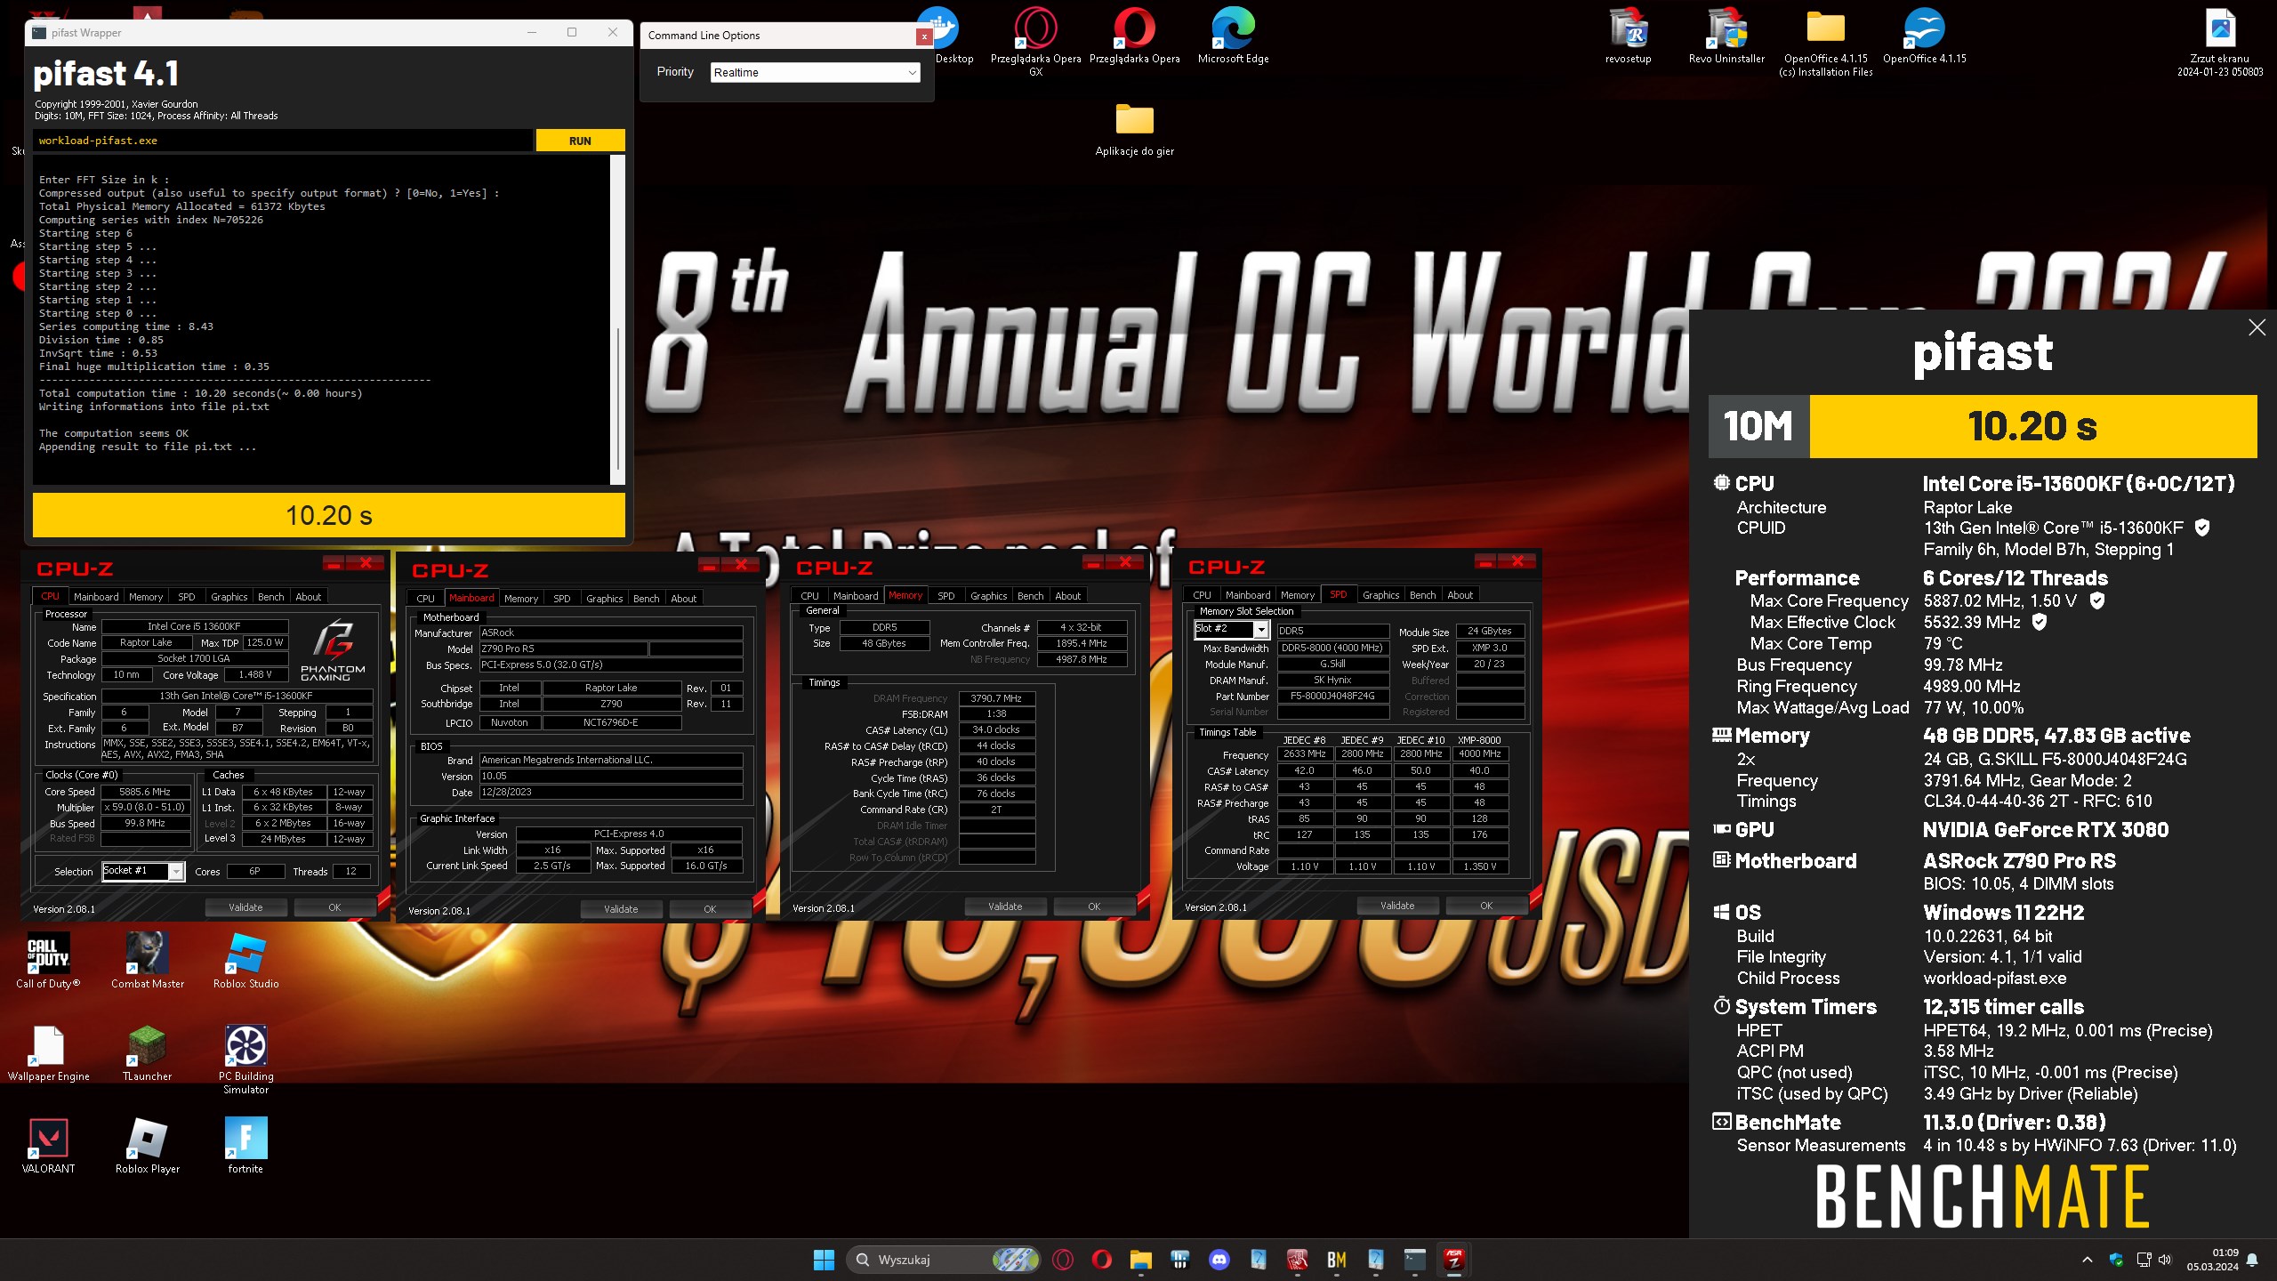Viewport: 2277px width, 1281px height.
Task: Open Aplikacje do gier folder
Action: tap(1134, 130)
